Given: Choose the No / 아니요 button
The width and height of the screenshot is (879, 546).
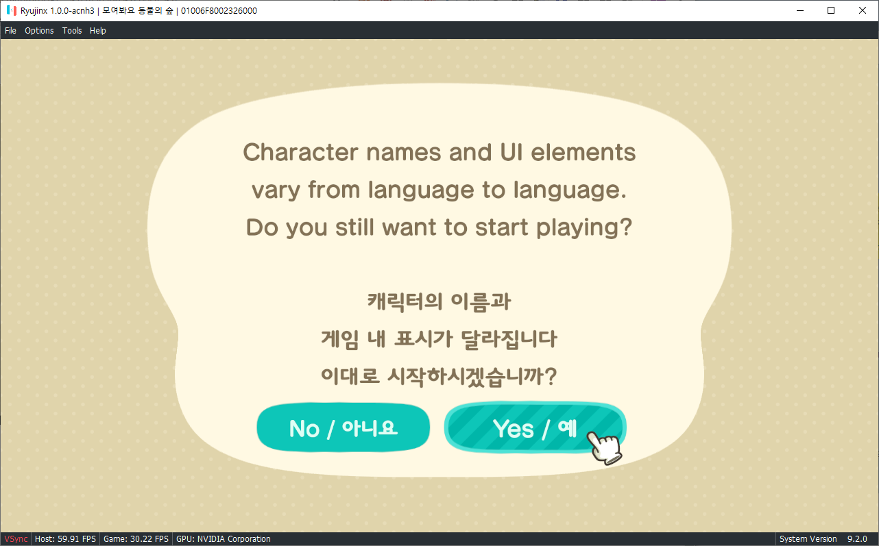Looking at the screenshot, I should [344, 428].
